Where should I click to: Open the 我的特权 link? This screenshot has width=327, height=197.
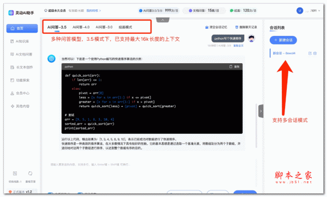click(x=93, y=10)
